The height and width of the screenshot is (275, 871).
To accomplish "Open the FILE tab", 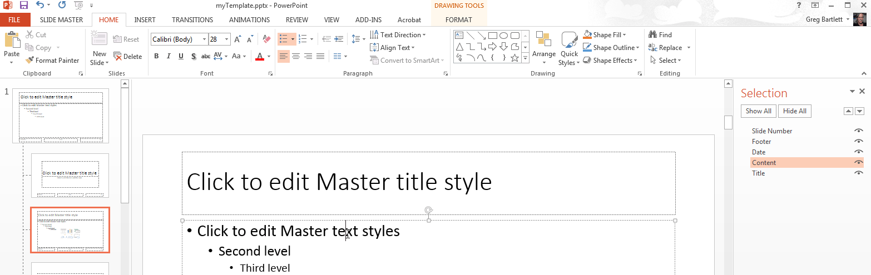I will point(14,19).
